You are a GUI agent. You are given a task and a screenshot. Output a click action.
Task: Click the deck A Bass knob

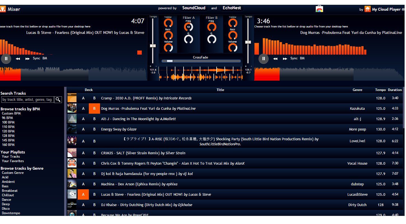pos(168,35)
